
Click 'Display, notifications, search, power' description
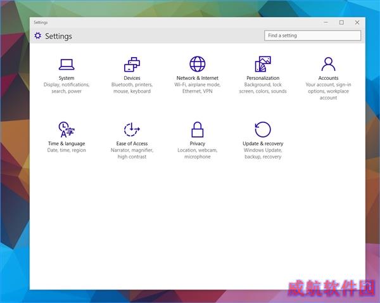(x=66, y=88)
